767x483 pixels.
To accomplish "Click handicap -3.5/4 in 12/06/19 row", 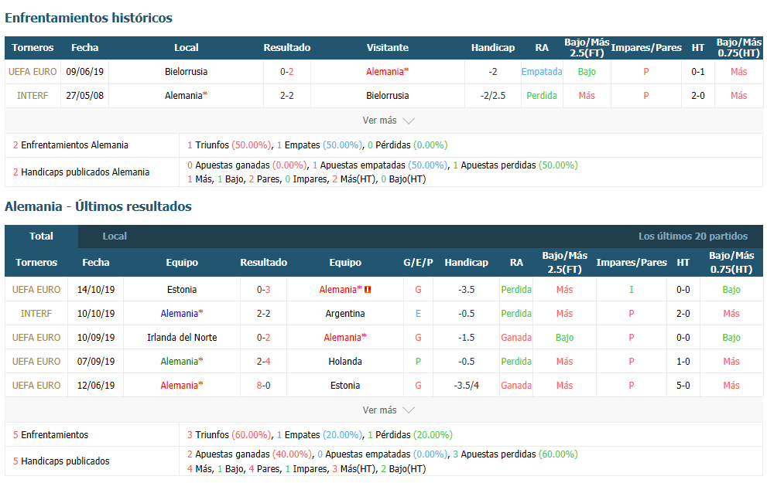I will coord(466,386).
